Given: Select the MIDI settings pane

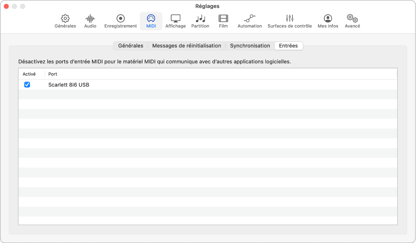Looking at the screenshot, I should click(151, 21).
